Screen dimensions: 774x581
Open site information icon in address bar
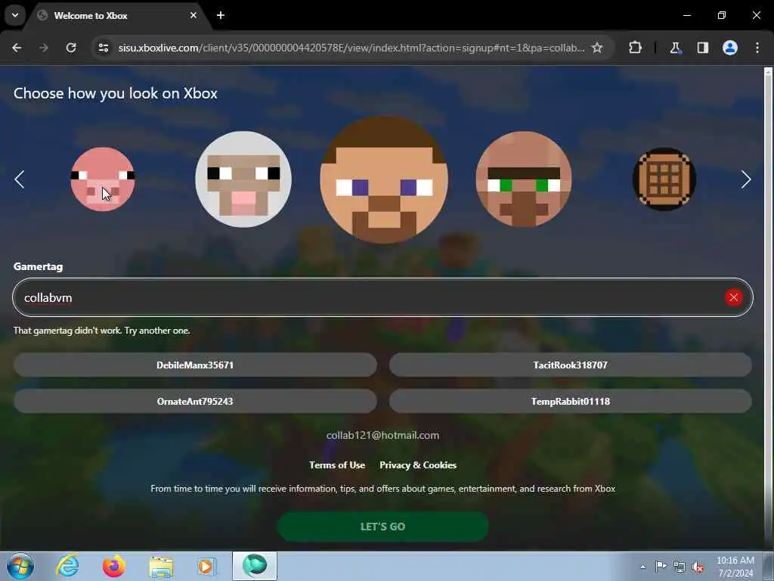click(x=103, y=48)
